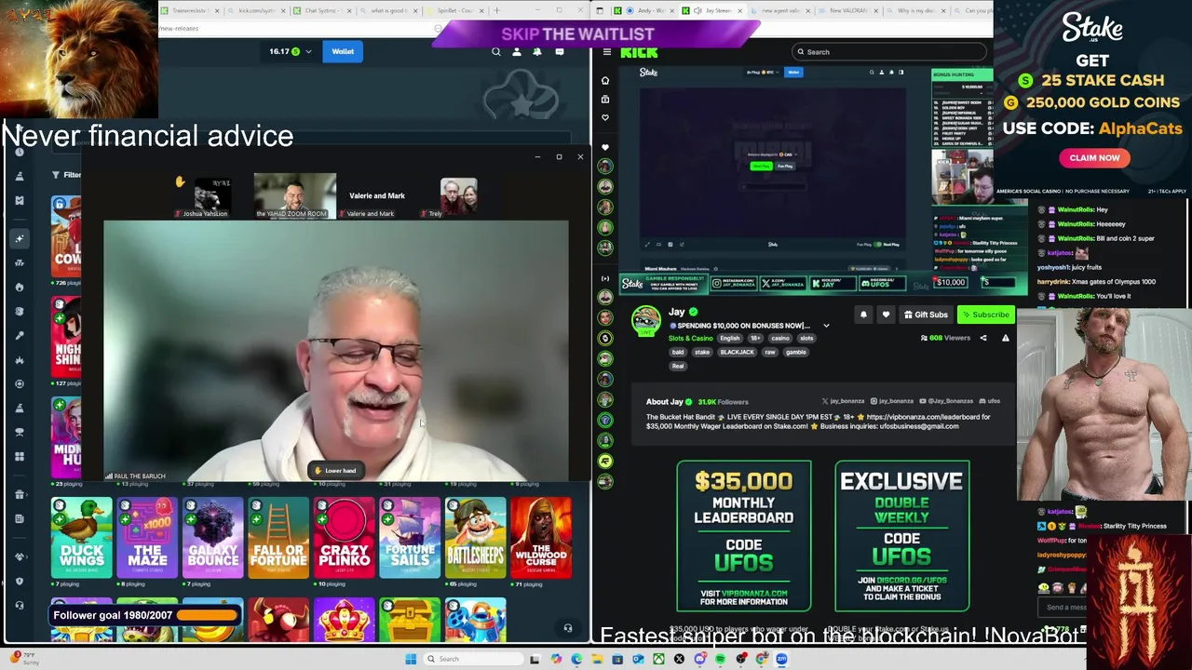Open the Galaxy Bounce game tile
This screenshot has width=1192, height=670.
click(212, 537)
